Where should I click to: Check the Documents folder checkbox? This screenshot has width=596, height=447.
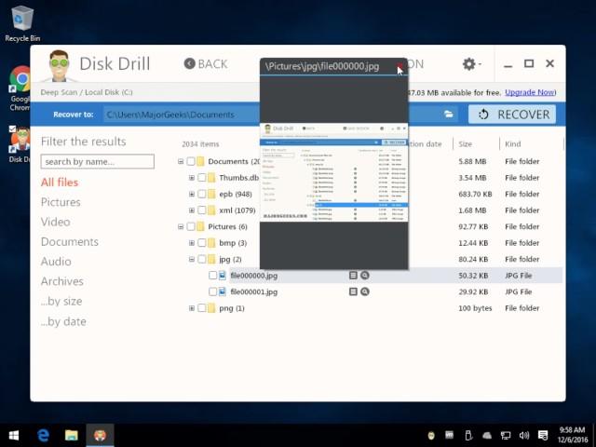tap(191, 161)
